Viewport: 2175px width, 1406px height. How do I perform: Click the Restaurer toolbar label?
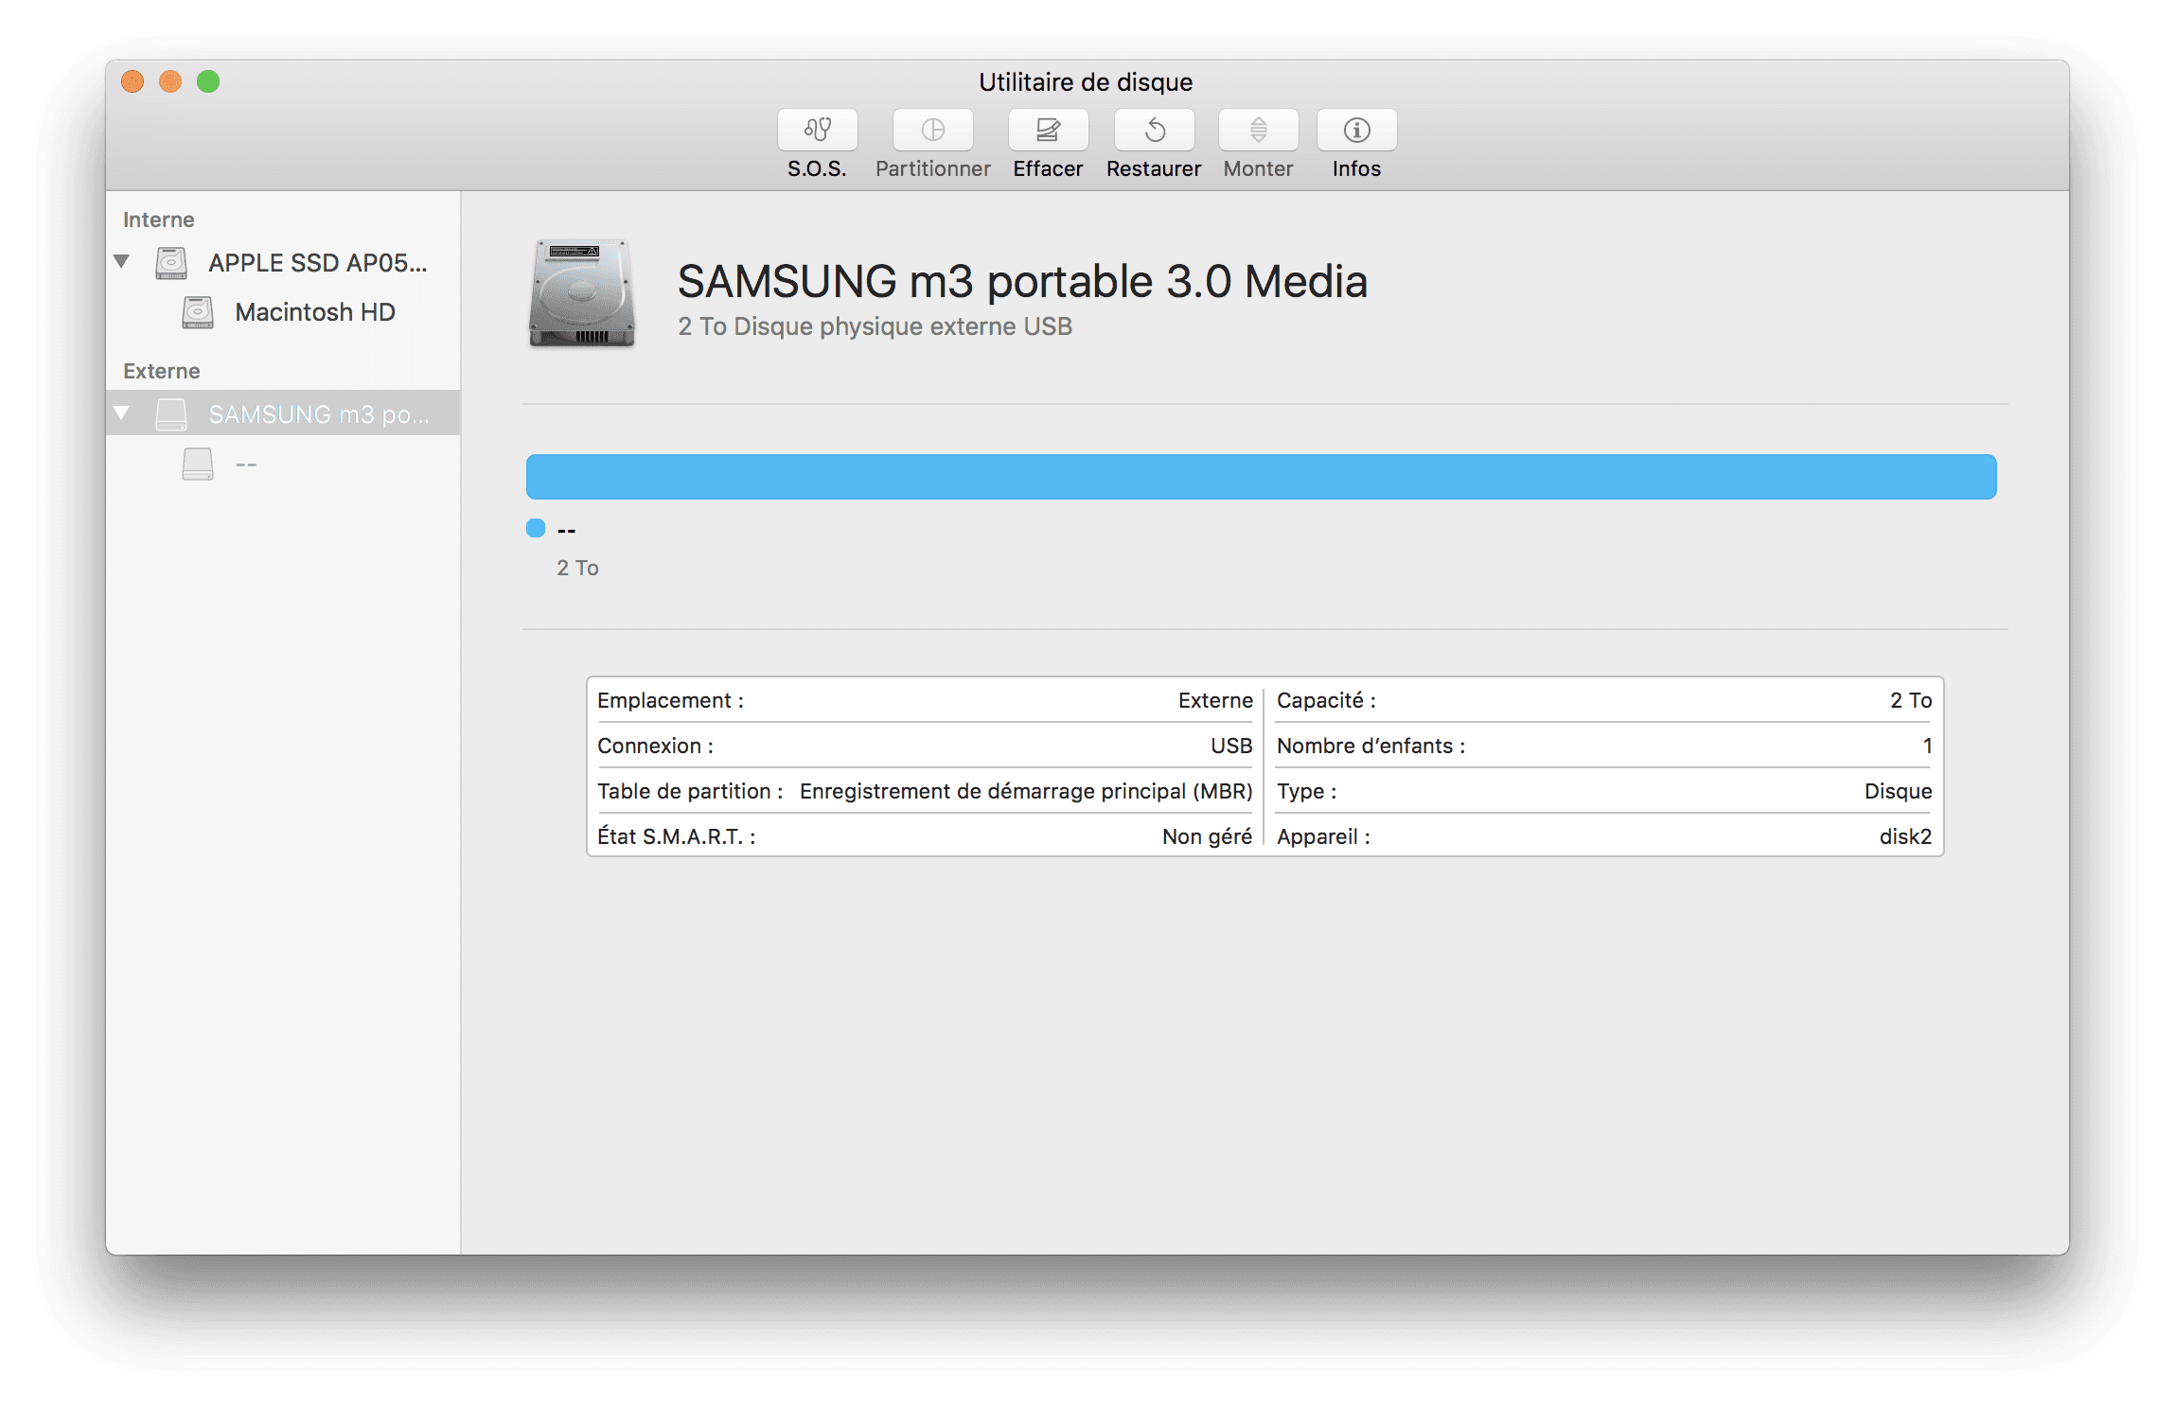(1154, 169)
